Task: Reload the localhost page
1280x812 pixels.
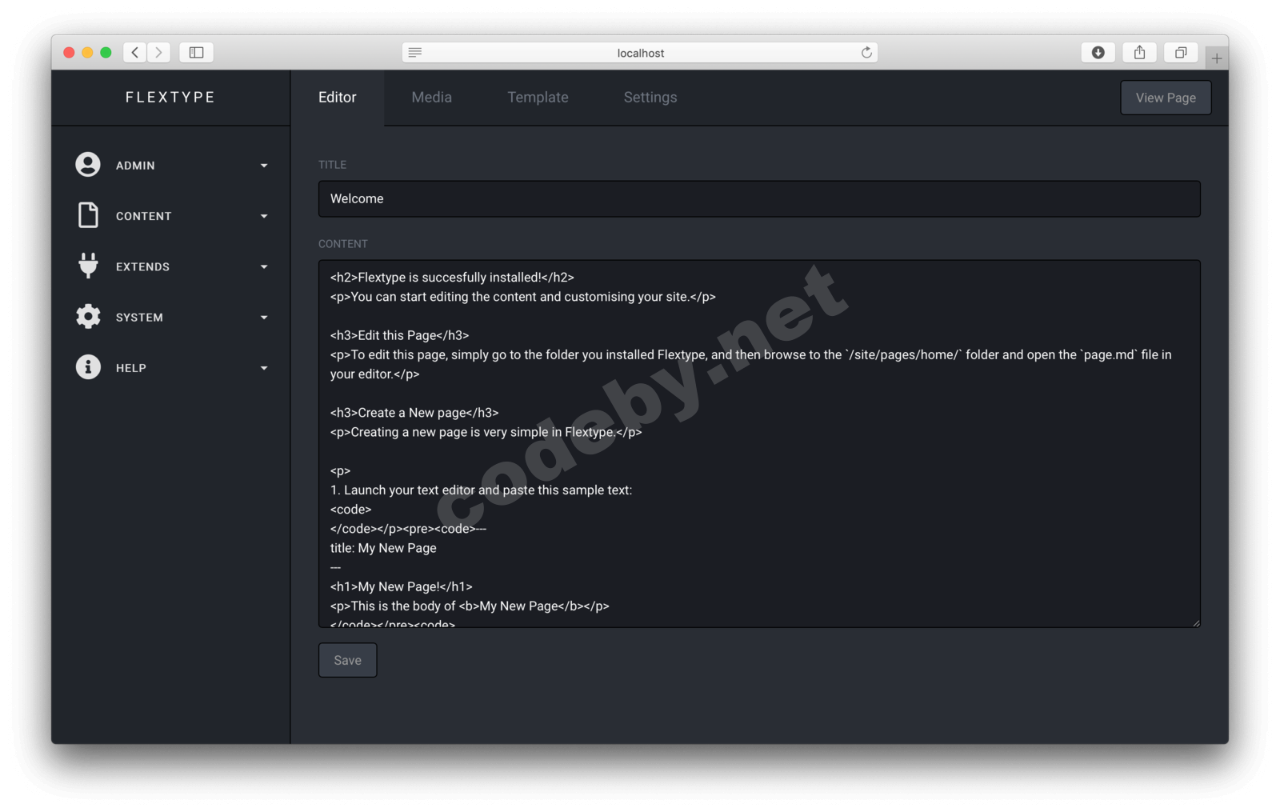Action: pos(866,53)
